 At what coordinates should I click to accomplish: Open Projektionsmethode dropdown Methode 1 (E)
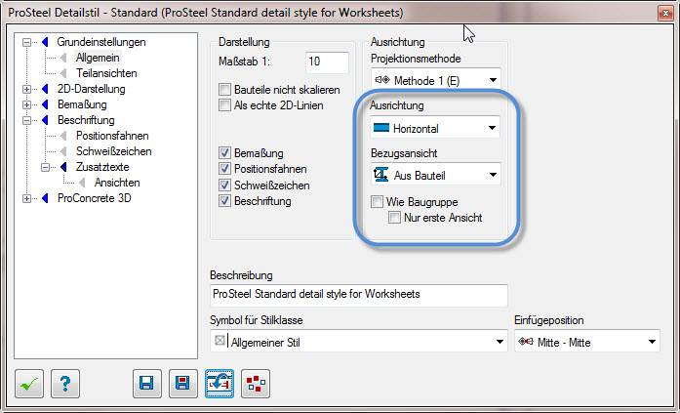(436, 80)
